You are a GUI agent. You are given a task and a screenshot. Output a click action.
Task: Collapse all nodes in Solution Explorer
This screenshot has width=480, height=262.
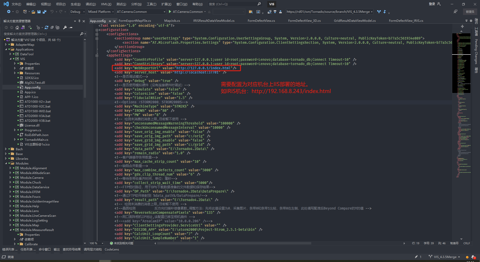(52, 27)
